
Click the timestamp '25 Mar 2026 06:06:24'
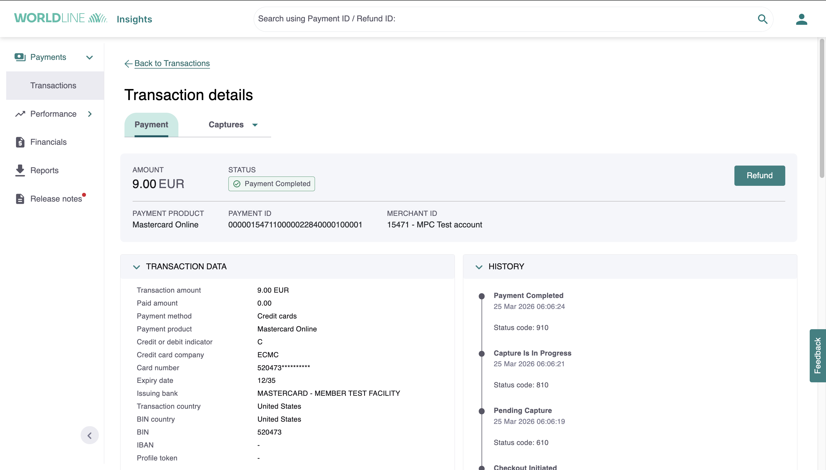[529, 306]
